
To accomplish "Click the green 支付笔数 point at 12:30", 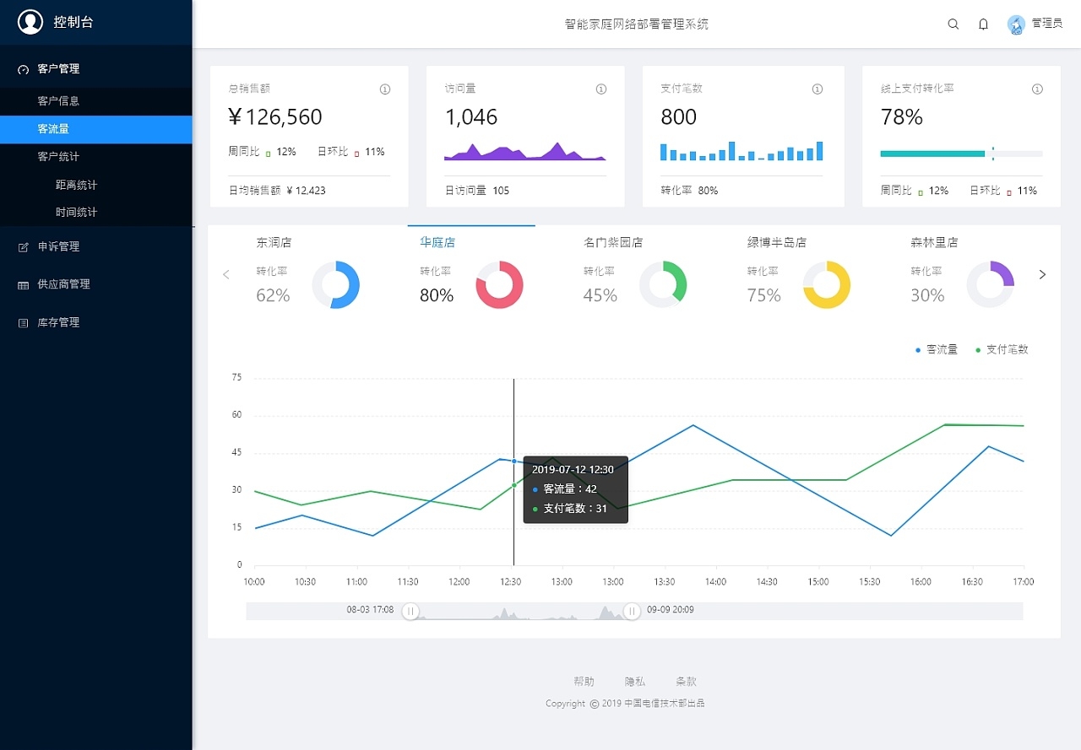I will tap(513, 485).
